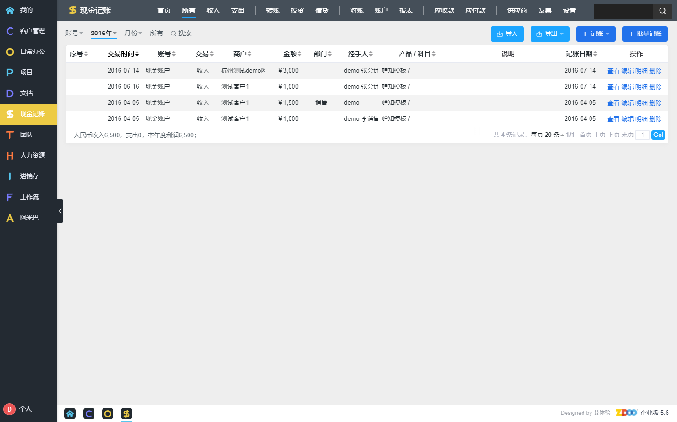Expand the 记账 dropdown button
Viewport: 677px width, 422px height.
[x=596, y=34]
